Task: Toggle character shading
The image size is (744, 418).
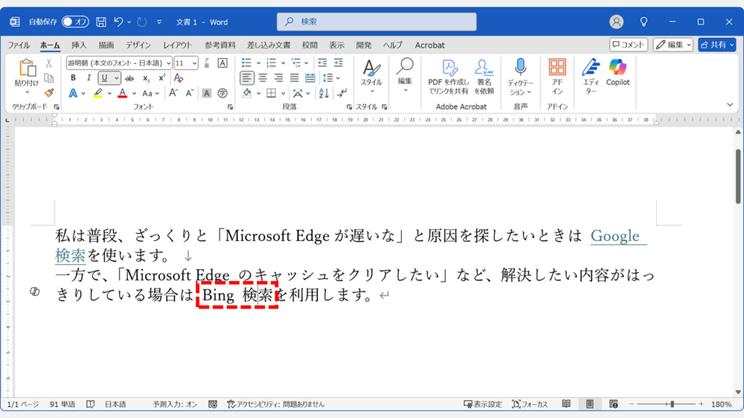Action: tap(206, 94)
